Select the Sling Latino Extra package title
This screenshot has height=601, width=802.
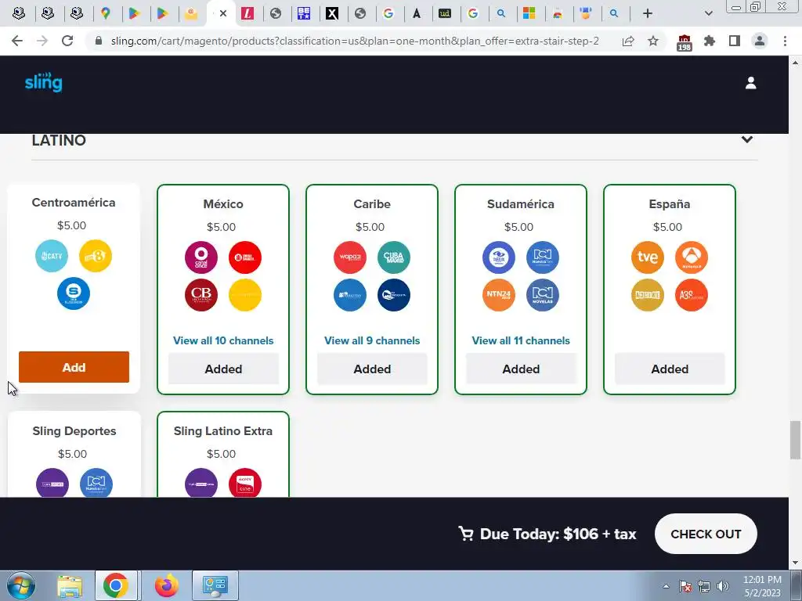[223, 431]
